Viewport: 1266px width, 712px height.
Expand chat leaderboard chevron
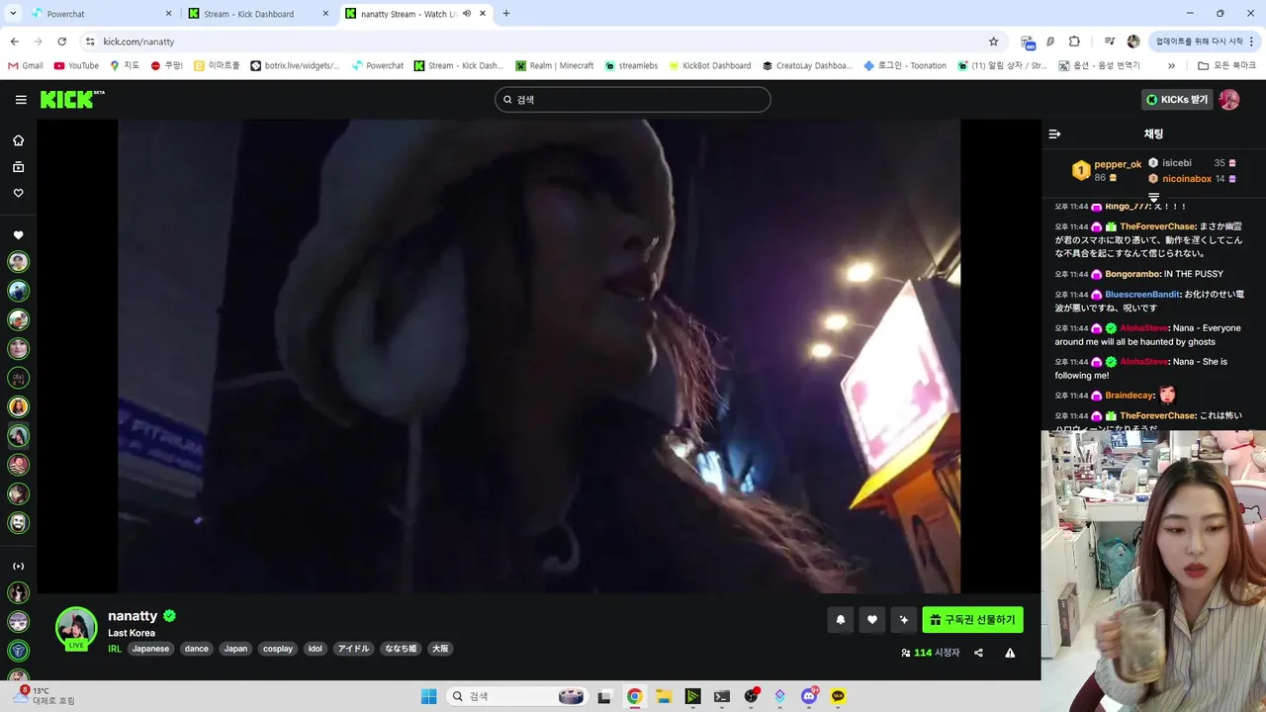[1153, 198]
